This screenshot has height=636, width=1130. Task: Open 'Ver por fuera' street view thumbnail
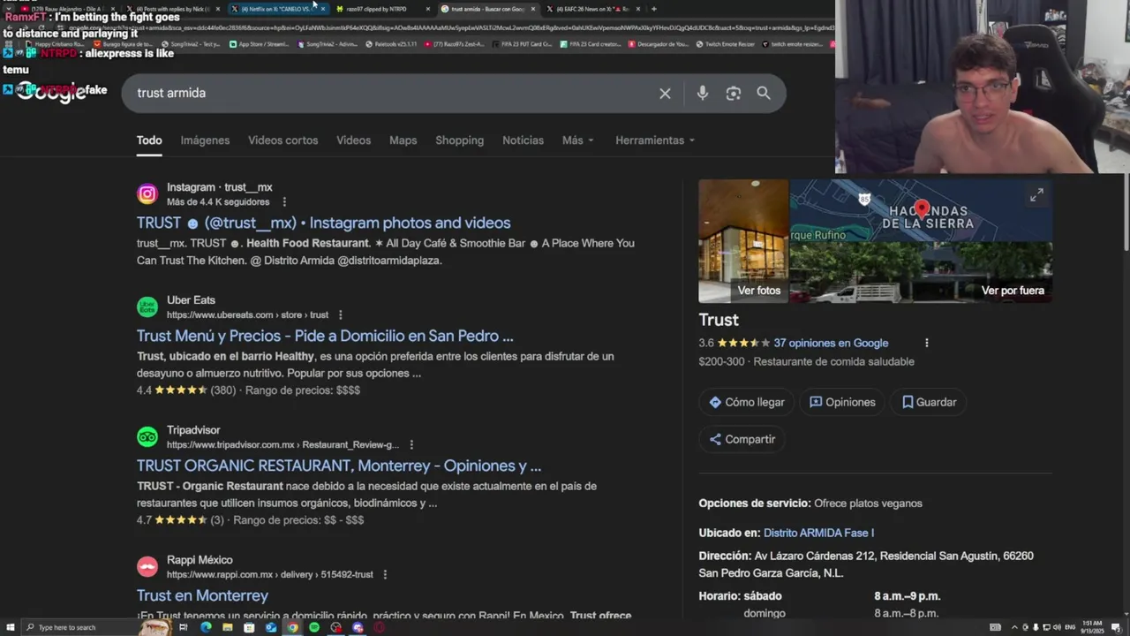pos(921,273)
